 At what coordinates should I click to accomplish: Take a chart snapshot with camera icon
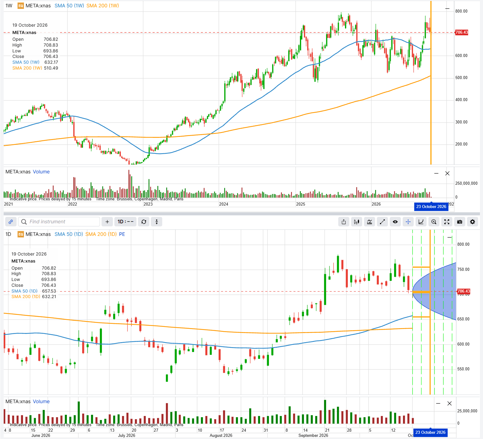[460, 222]
